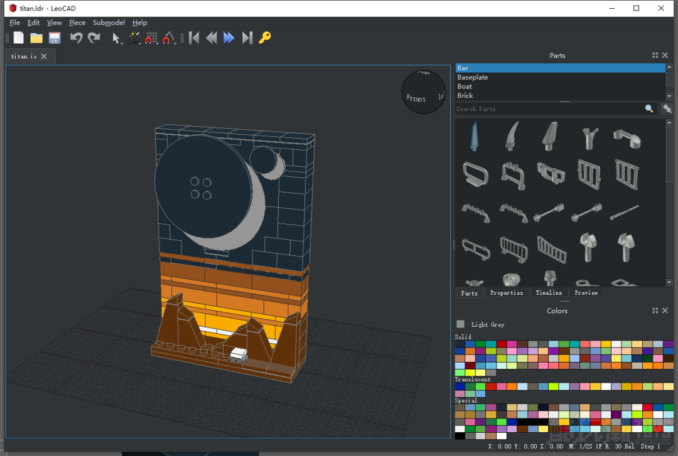This screenshot has height=456, width=678.
Task: Open the View menu
Action: pos(54,23)
